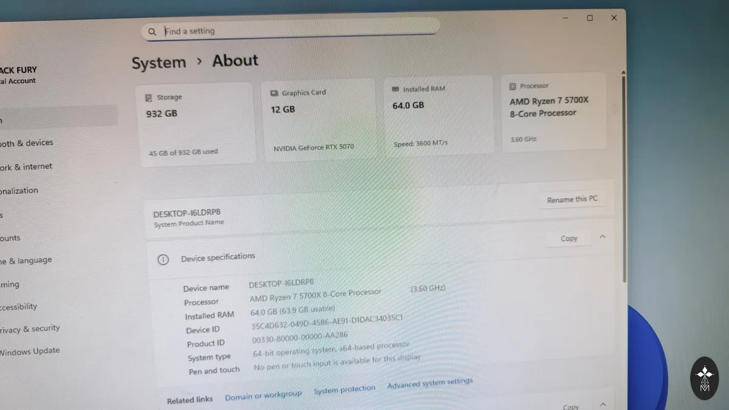Collapse the Device specifications section

point(602,237)
